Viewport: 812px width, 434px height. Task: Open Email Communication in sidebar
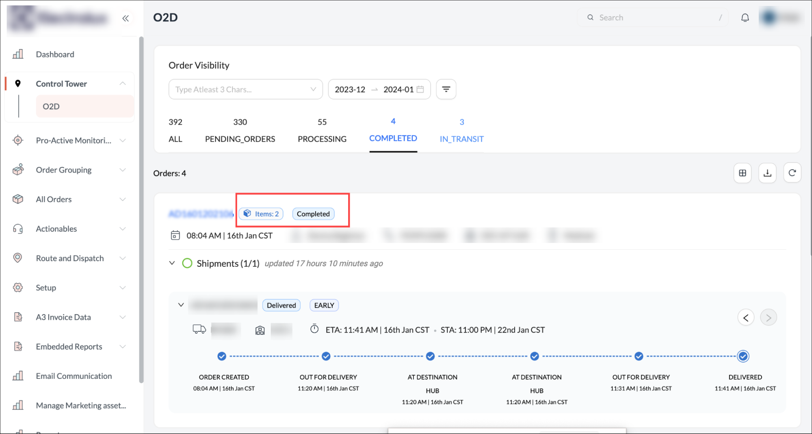pos(74,376)
